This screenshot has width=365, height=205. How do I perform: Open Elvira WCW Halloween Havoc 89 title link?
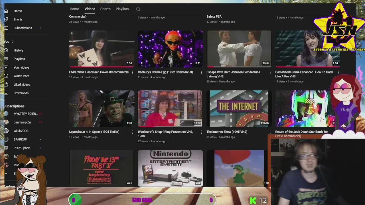pos(99,72)
